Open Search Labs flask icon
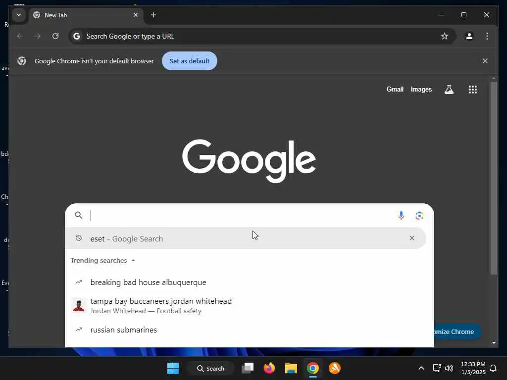Image resolution: width=507 pixels, height=380 pixels. (x=449, y=90)
